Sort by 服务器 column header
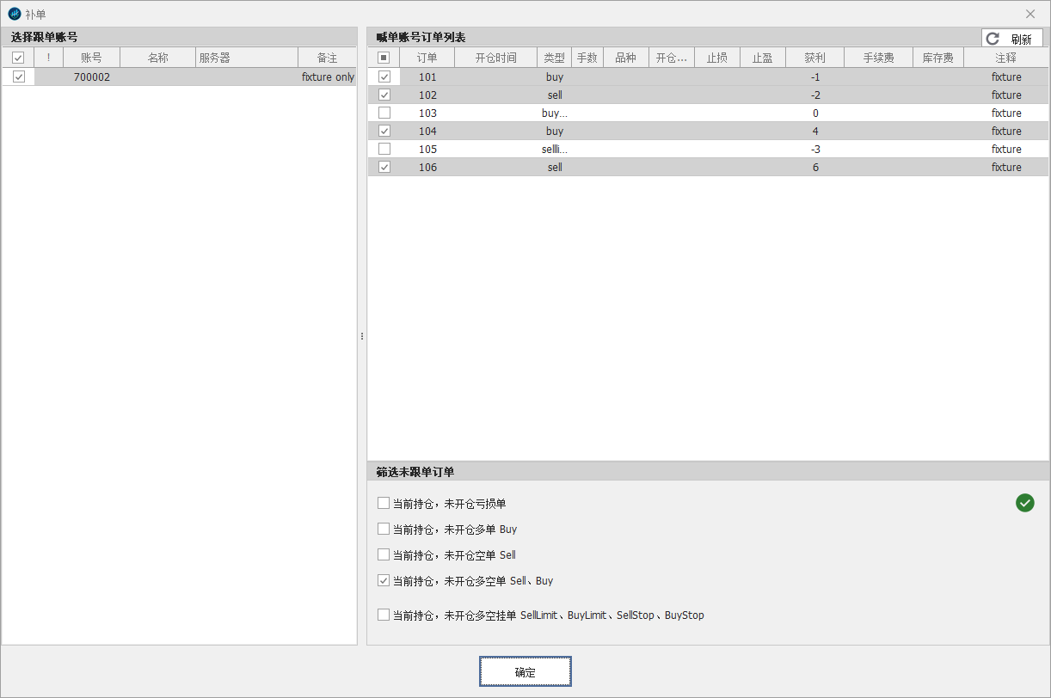The width and height of the screenshot is (1051, 698). pos(247,58)
